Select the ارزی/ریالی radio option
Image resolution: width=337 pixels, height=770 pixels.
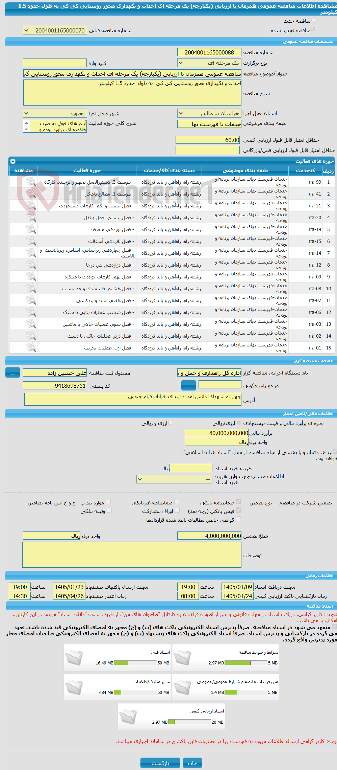pyautogui.click(x=239, y=423)
